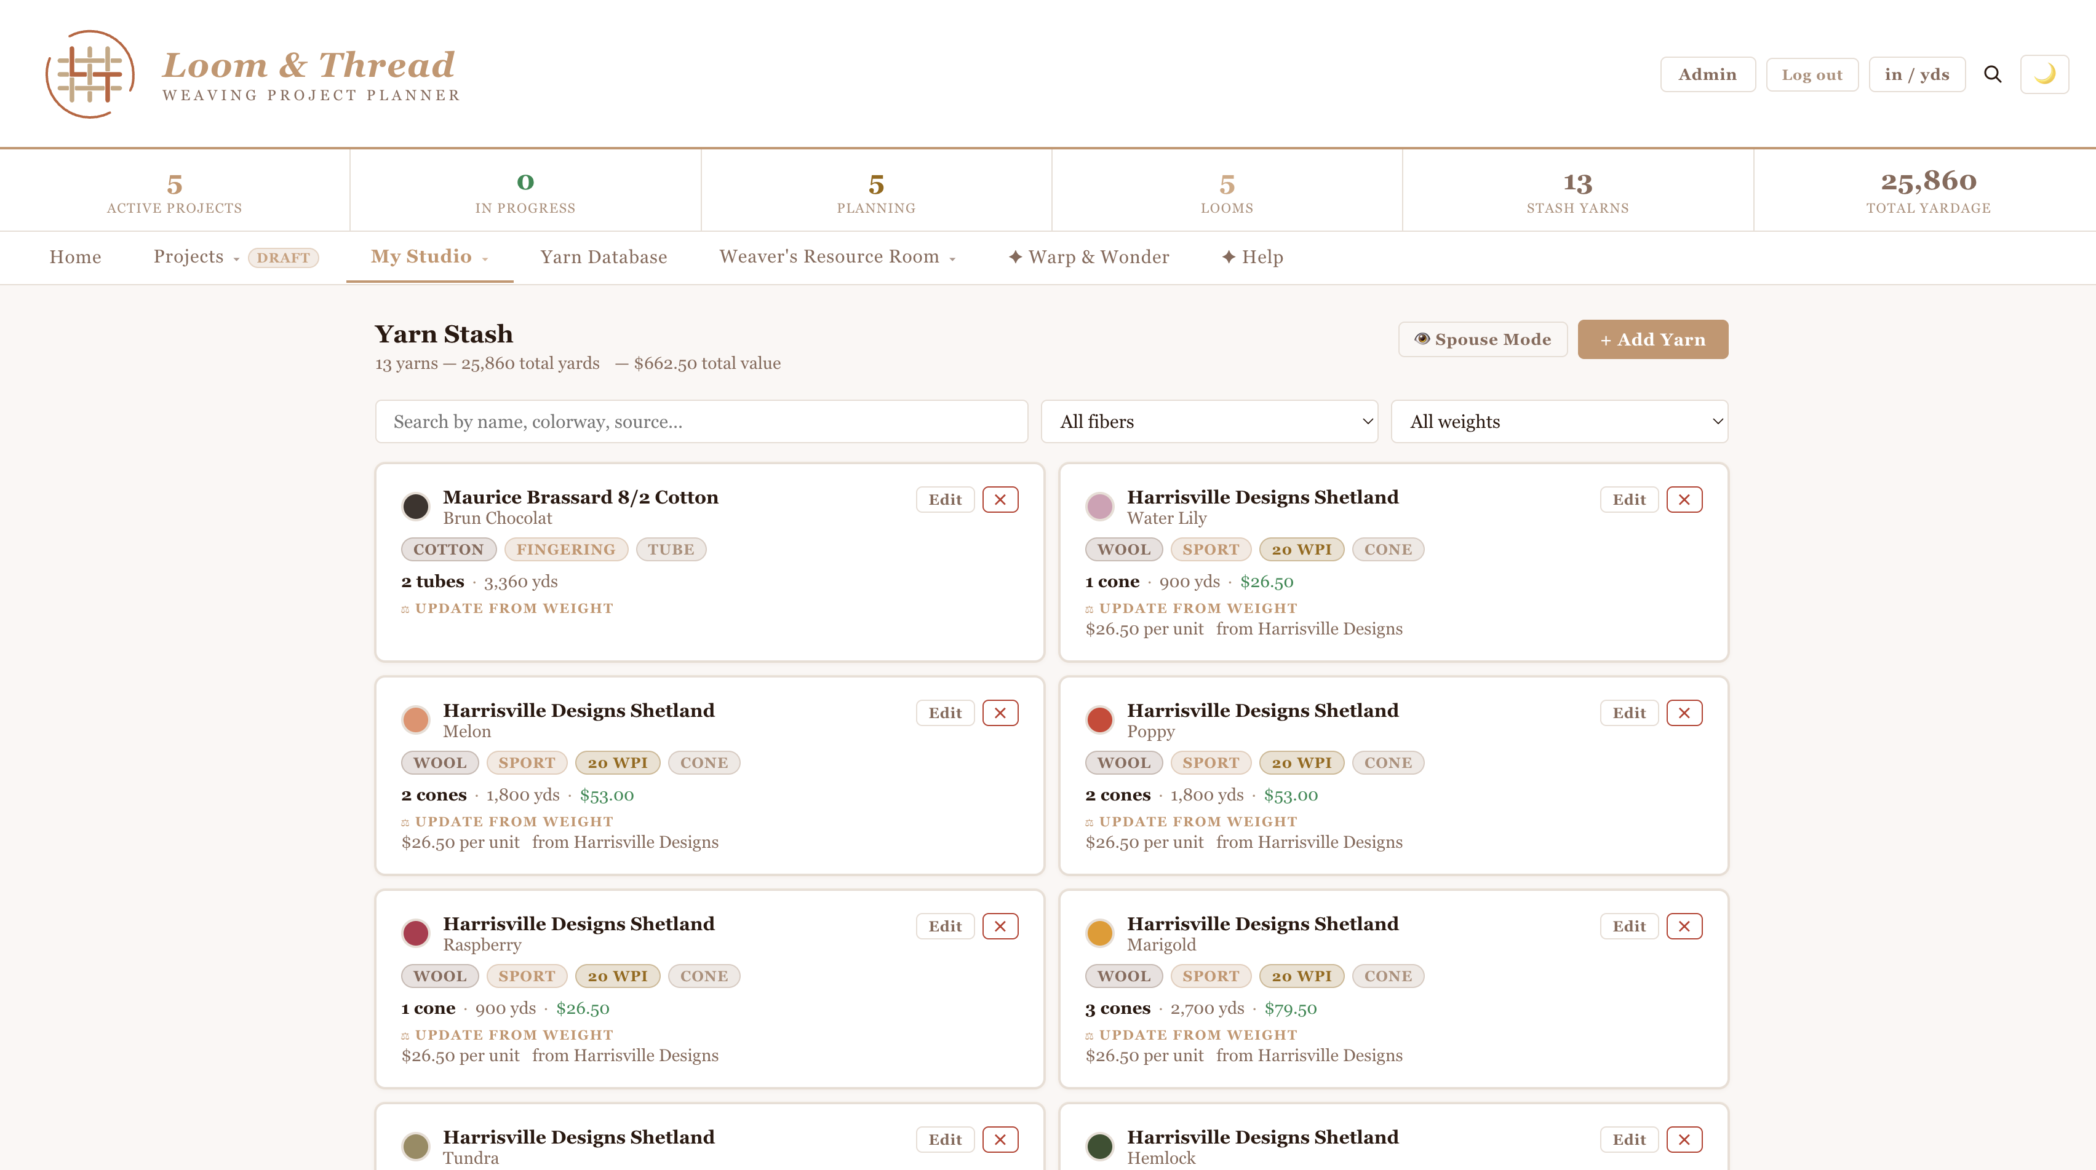This screenshot has height=1170, width=2096.
Task: Click the In Progress stat tile
Action: pos(525,191)
